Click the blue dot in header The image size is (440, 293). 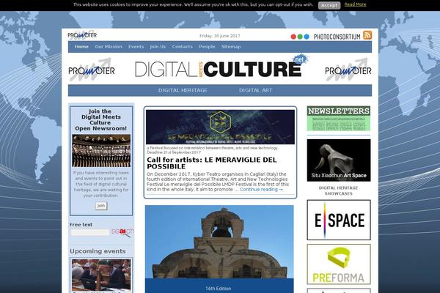coord(307,37)
